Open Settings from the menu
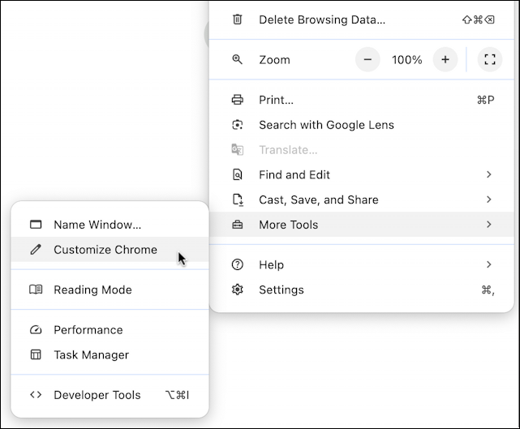The height and width of the screenshot is (429, 520). pyautogui.click(x=362, y=290)
